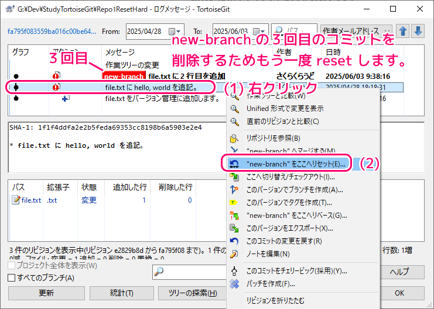Click the modified action icon on hello world row
The width and height of the screenshot is (434, 309).
[56, 87]
